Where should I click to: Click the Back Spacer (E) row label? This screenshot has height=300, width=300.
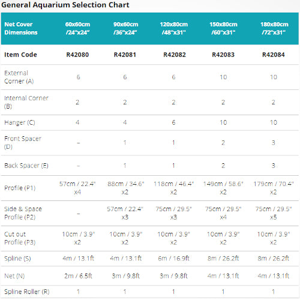(x=26, y=166)
